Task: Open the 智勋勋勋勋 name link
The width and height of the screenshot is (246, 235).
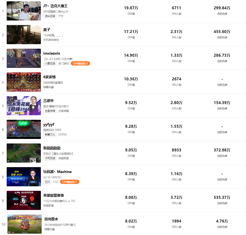Action: (52, 148)
